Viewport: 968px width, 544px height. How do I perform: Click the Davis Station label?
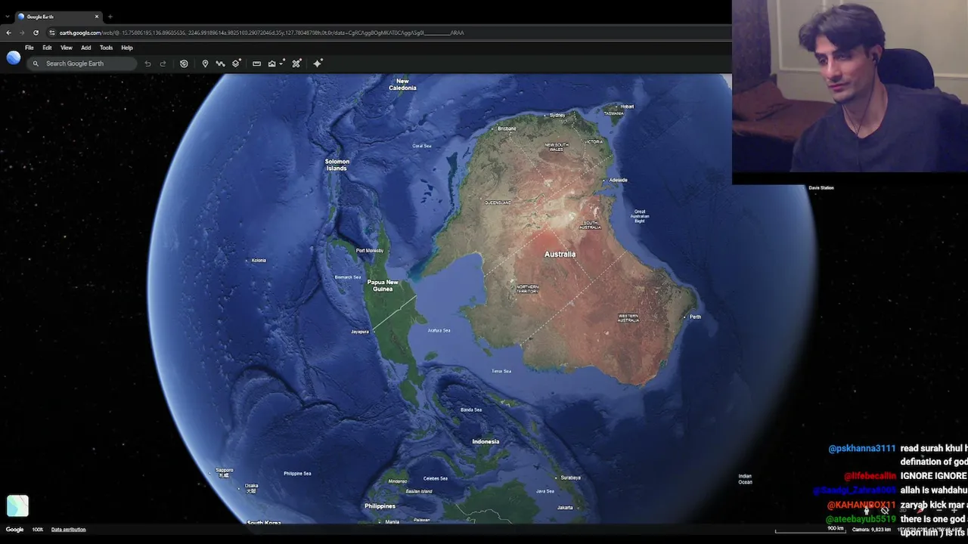[821, 187]
